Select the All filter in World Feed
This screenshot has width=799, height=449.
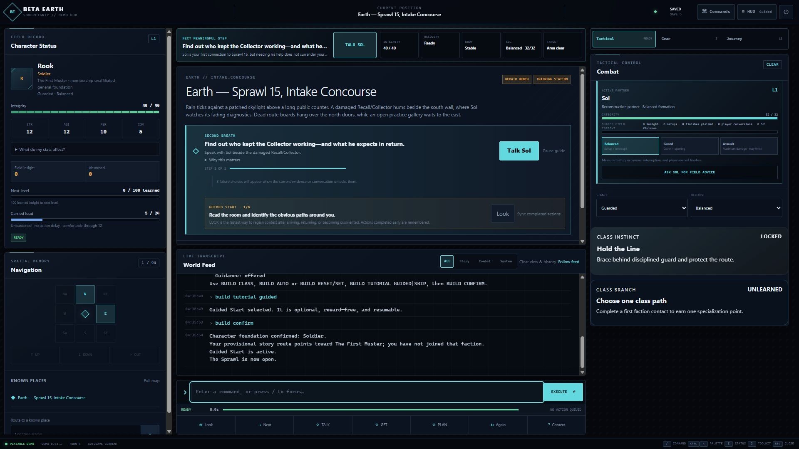tap(447, 262)
